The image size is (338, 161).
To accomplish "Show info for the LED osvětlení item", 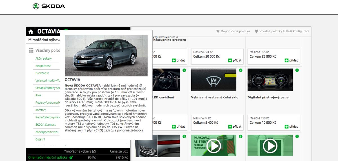I will 184,70.
